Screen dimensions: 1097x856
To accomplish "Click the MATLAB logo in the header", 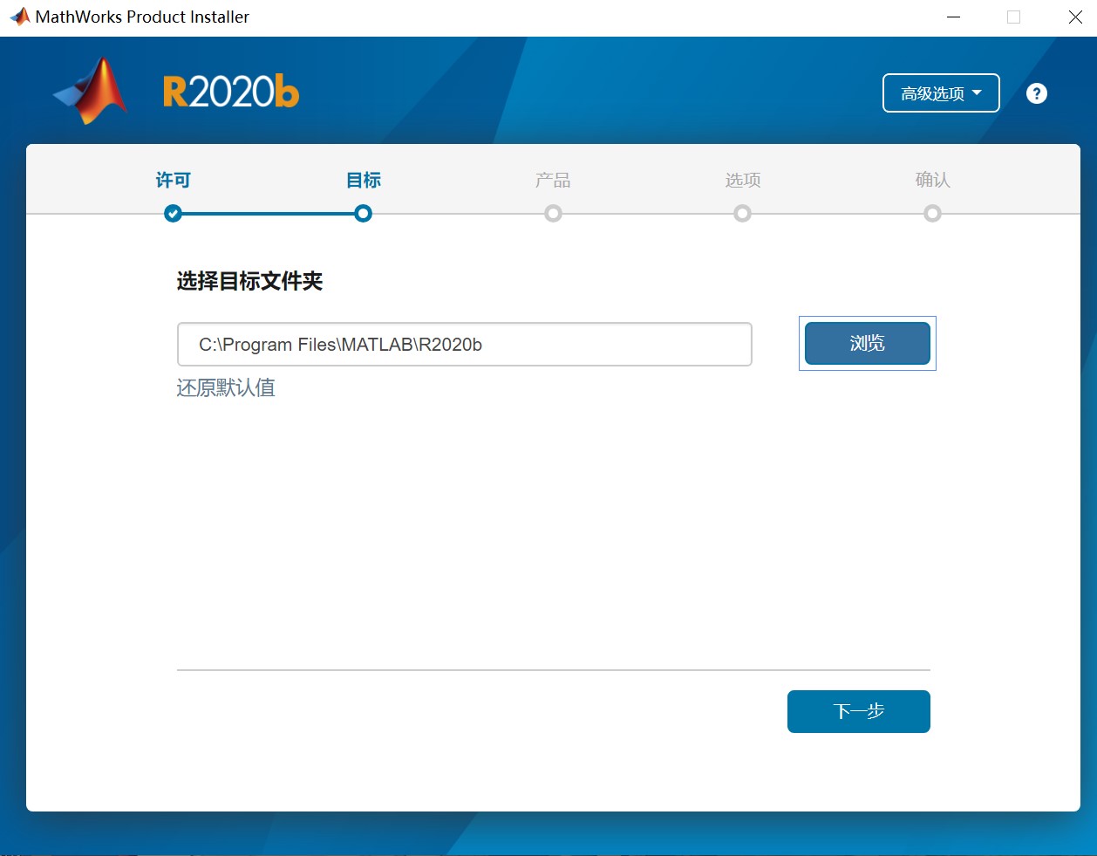I will click(x=91, y=91).
